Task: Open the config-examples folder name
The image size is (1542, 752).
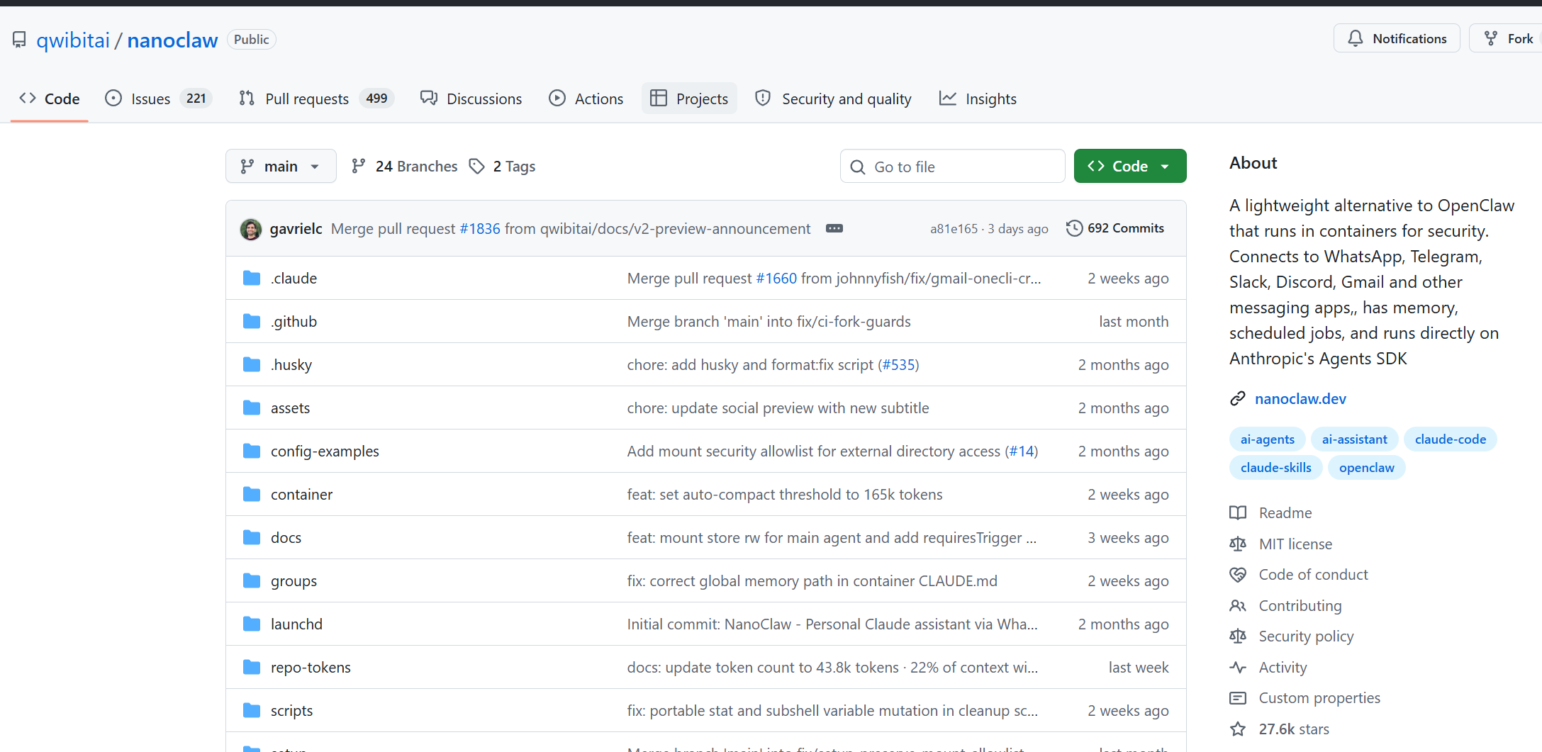Action: [x=325, y=451]
